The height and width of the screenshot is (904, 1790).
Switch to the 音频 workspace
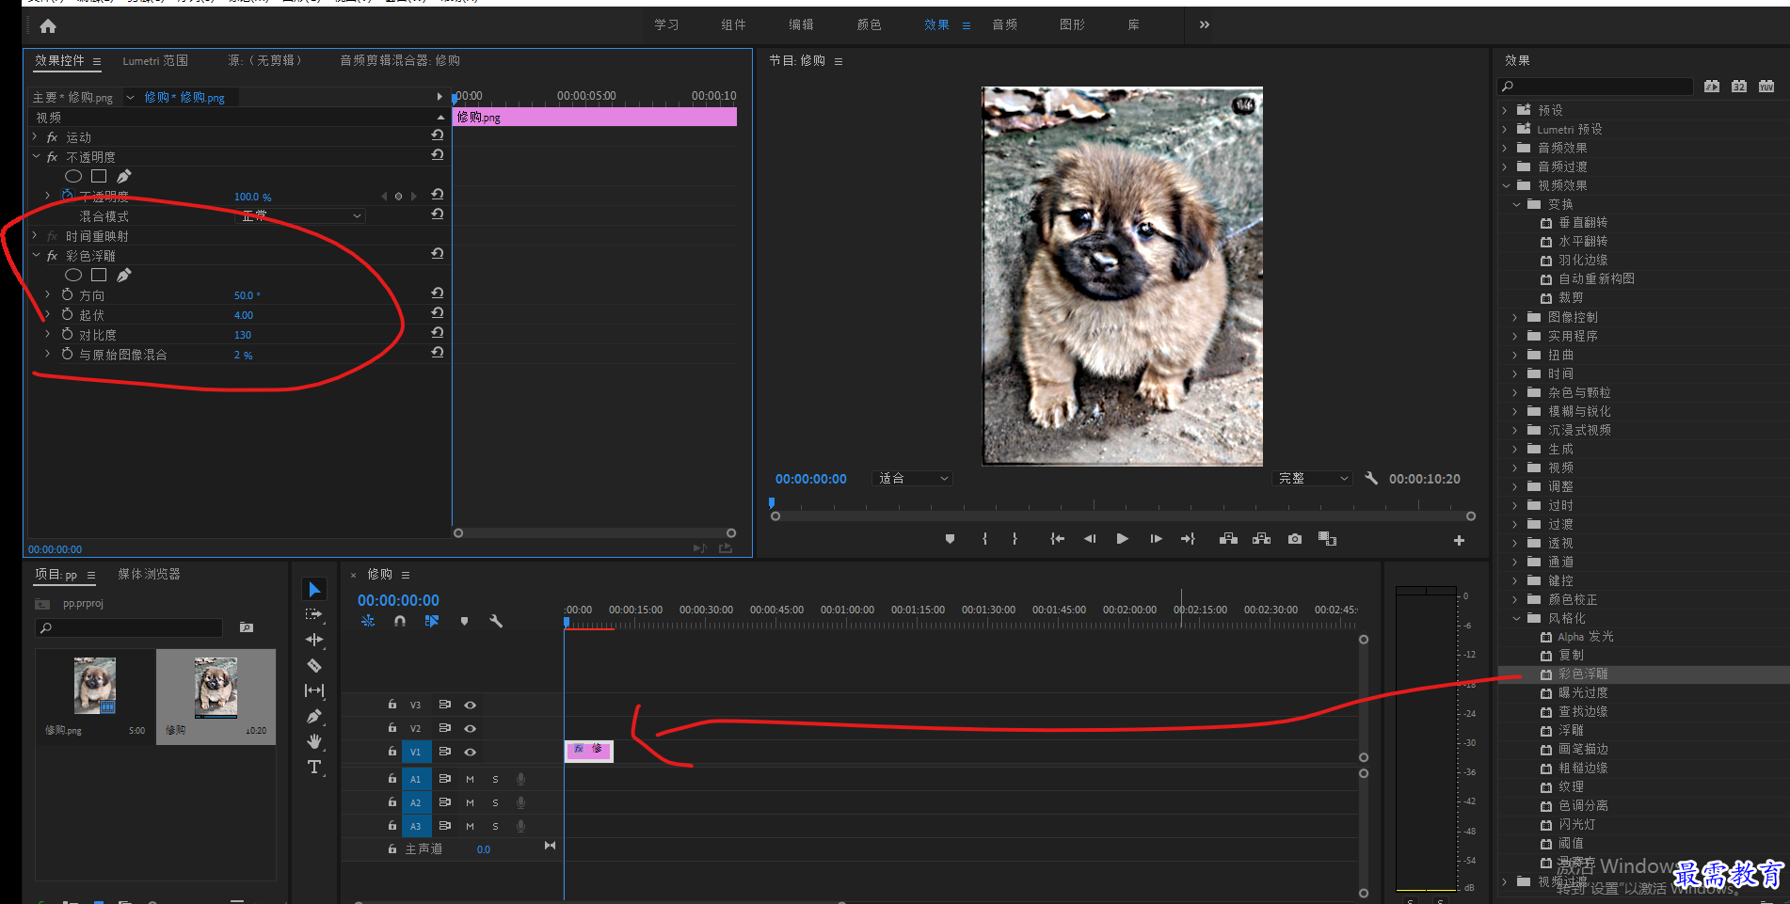1004,24
